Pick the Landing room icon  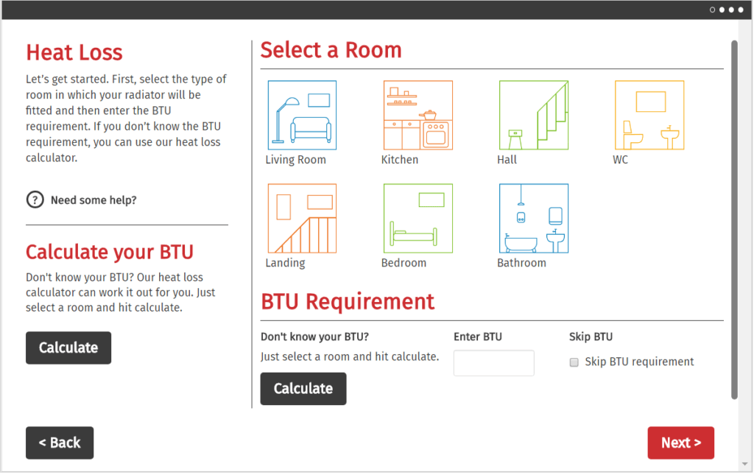click(301, 217)
